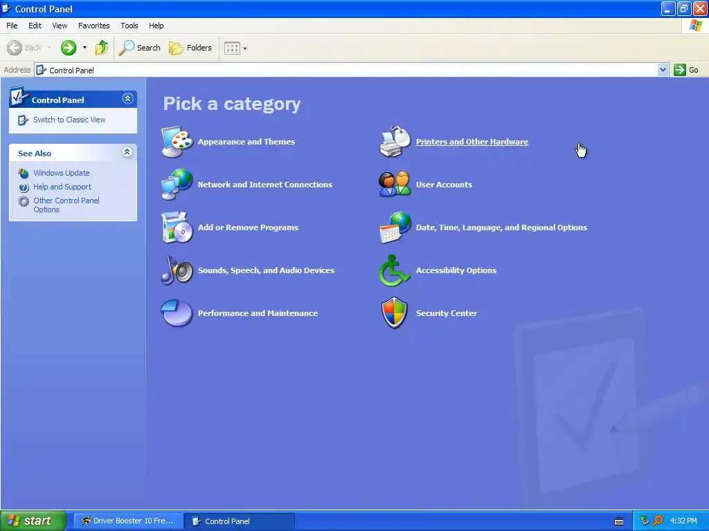The image size is (709, 531).
Task: Open the Favorites menu
Action: [x=93, y=26]
